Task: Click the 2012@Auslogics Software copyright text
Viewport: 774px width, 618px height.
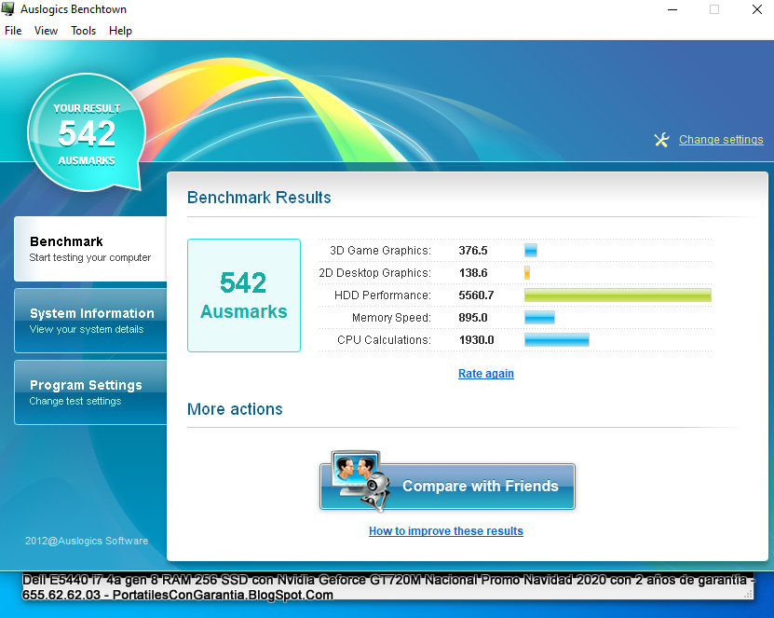Action: pos(87,541)
